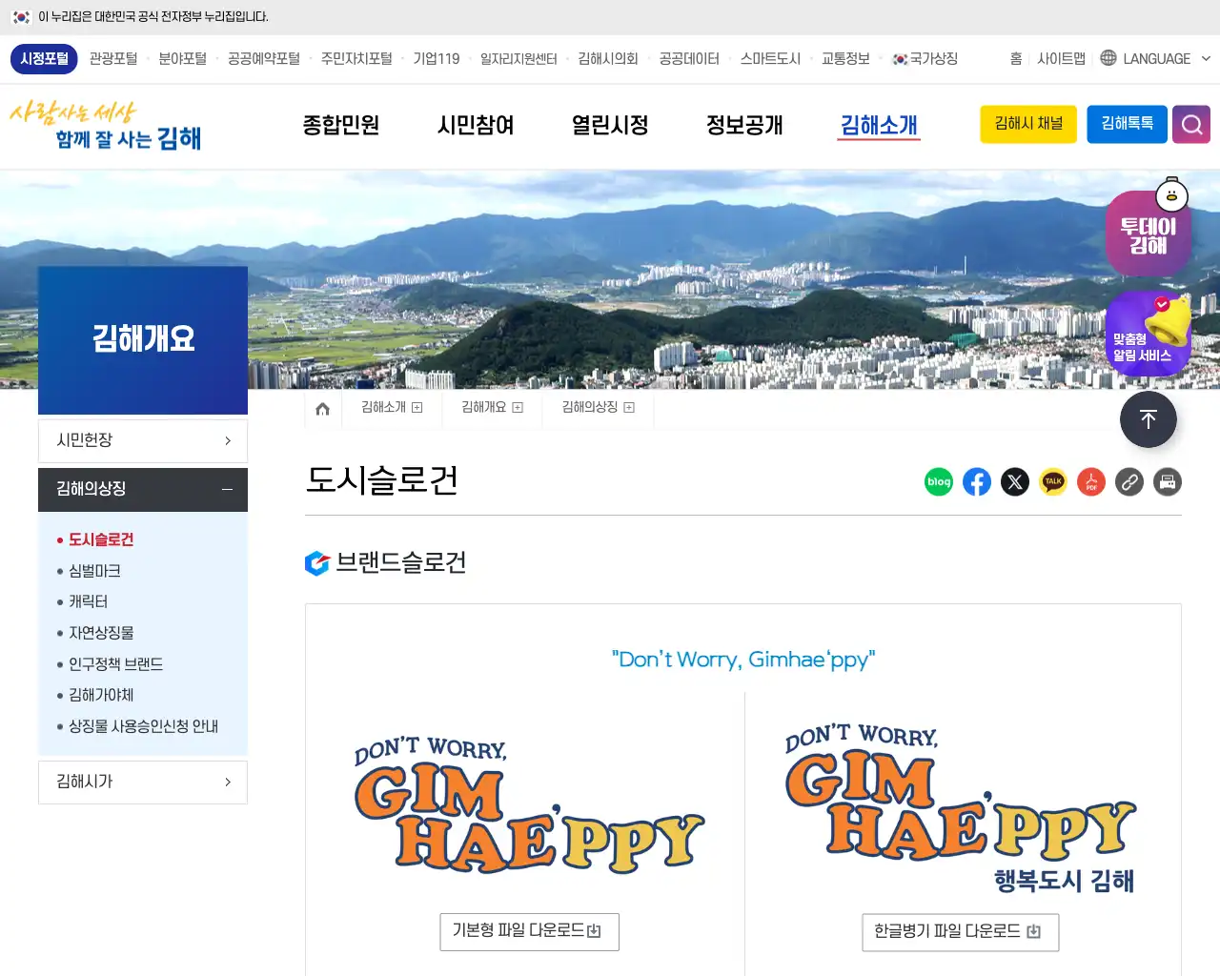Print this page icon
Screen dimensions: 1220x976
[x=1168, y=482]
